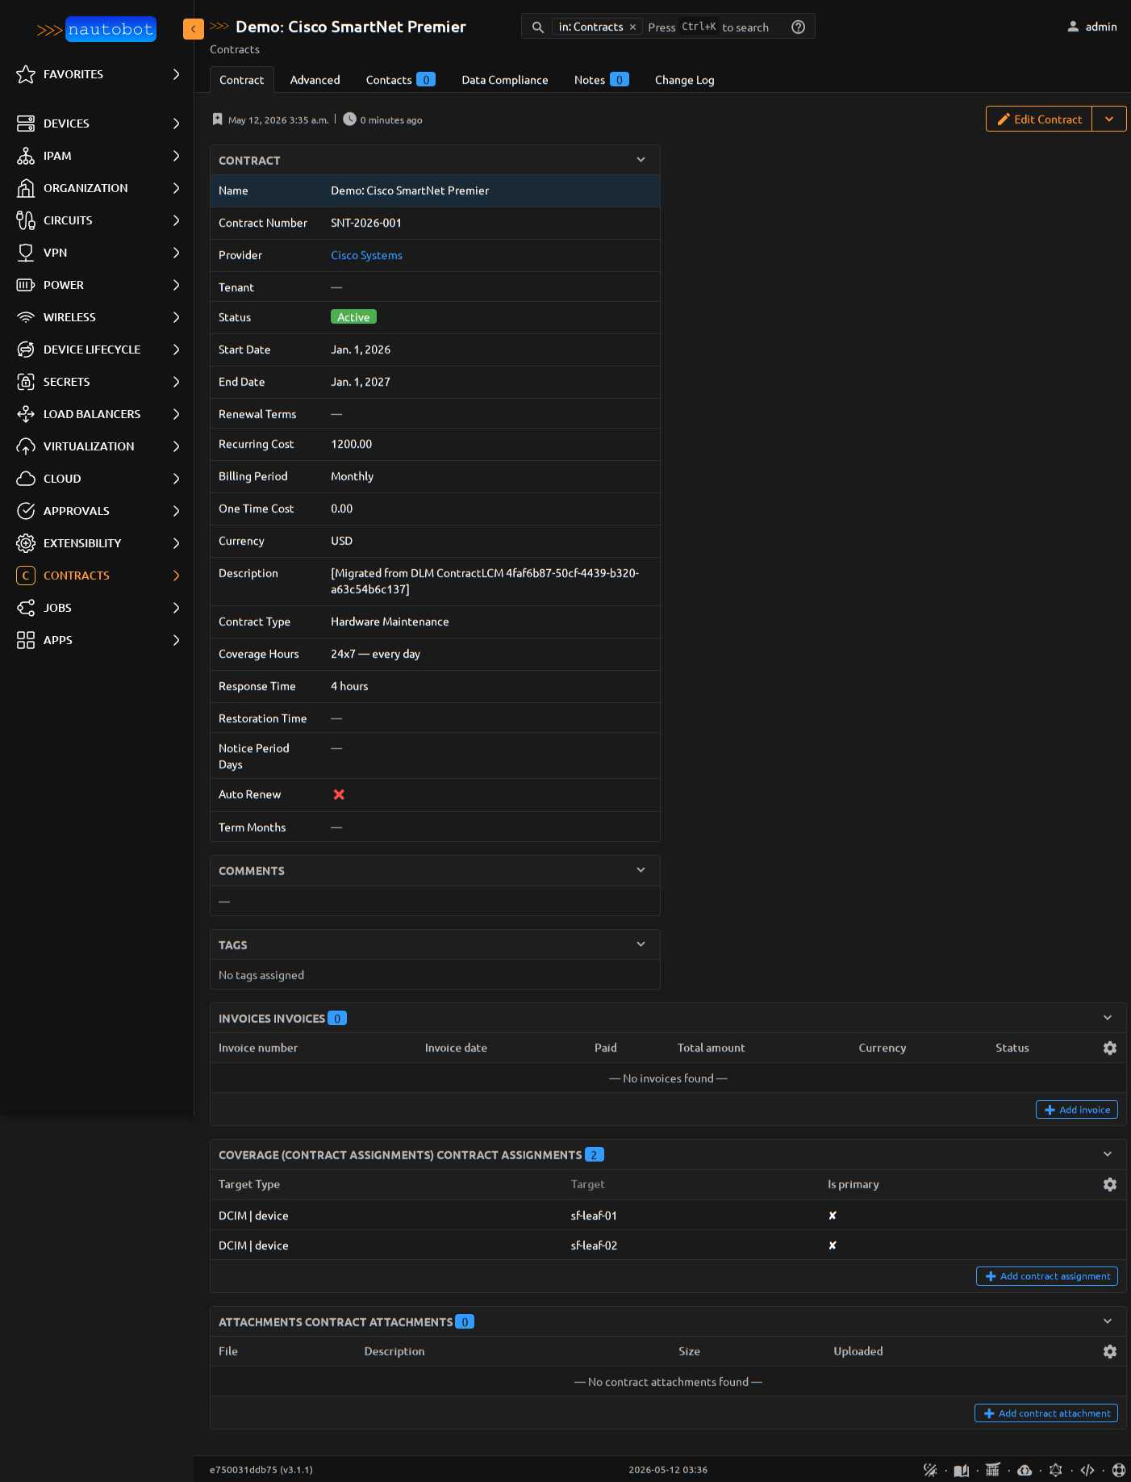Toggle theme icon in footer
Viewport: 1131px width, 1482px height.
[930, 1471]
